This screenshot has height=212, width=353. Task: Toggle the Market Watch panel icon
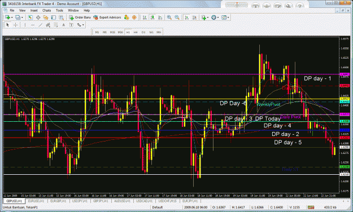click(30, 17)
